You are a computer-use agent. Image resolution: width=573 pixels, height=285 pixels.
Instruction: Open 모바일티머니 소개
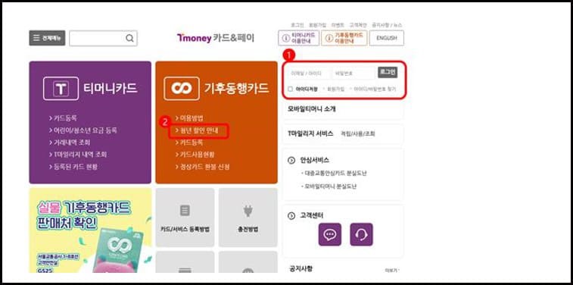click(x=312, y=108)
